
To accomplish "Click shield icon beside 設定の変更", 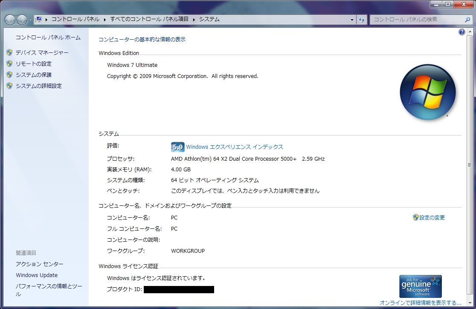I will tap(415, 217).
